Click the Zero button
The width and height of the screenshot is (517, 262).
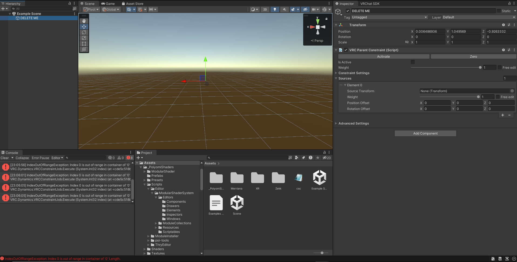pyautogui.click(x=474, y=57)
